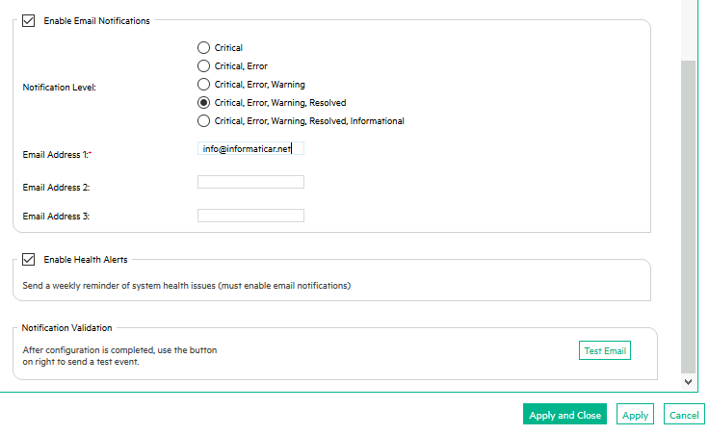The width and height of the screenshot is (709, 435).
Task: Pick Critical, Error, Warning, Resolved option
Action: 204,103
